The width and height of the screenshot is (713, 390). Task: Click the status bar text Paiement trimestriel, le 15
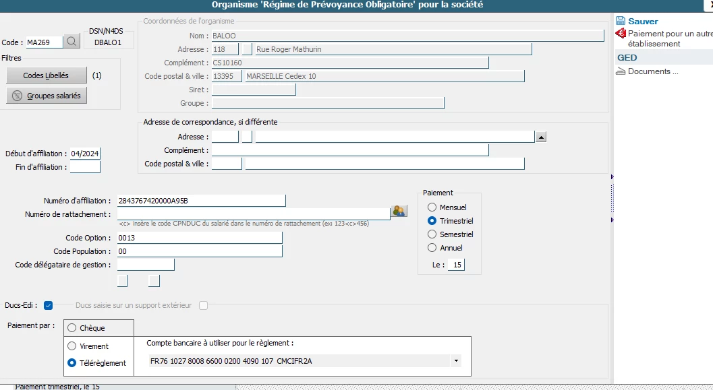click(57, 387)
